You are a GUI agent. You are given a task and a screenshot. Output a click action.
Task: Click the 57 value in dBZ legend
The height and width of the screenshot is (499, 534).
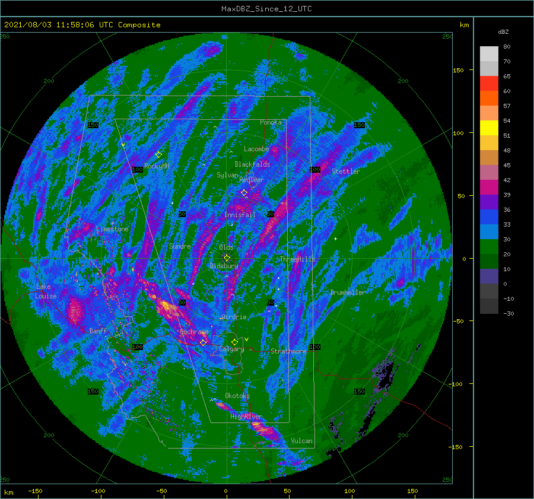coord(507,106)
